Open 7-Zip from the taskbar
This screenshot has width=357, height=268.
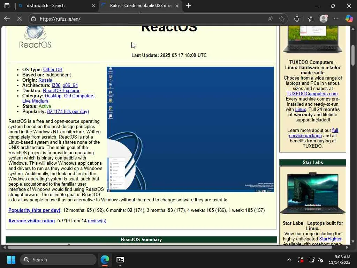(120, 260)
